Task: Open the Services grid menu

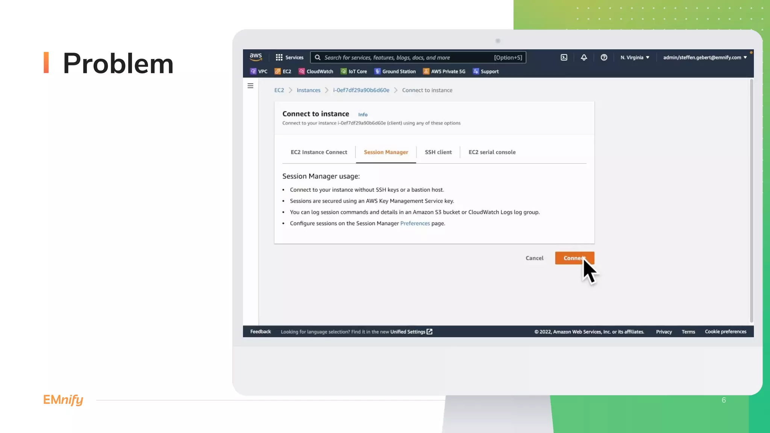Action: point(289,58)
